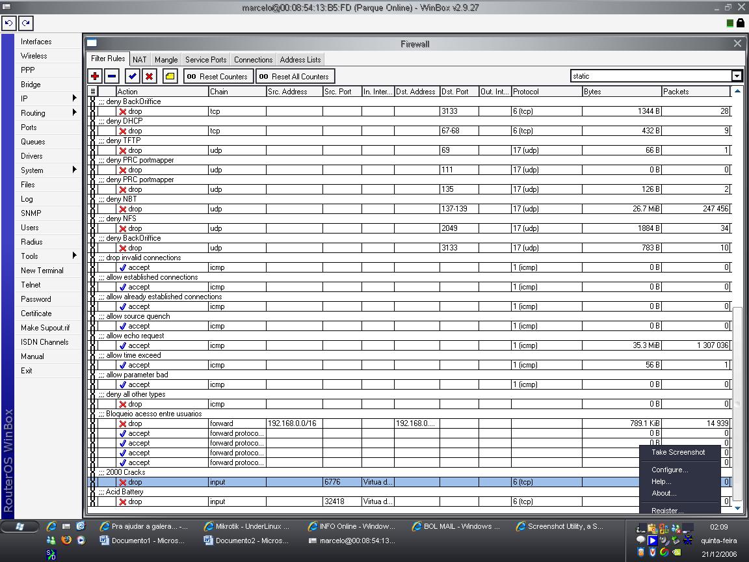Choose Take Screenshot in popup menu

click(x=678, y=452)
